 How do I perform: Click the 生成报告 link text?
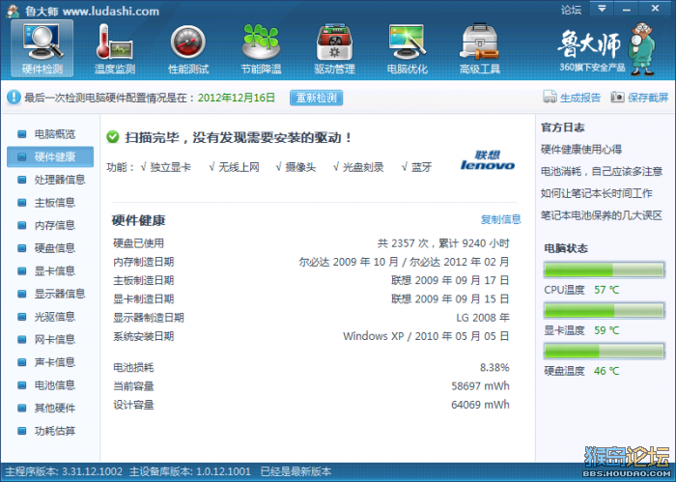point(579,98)
